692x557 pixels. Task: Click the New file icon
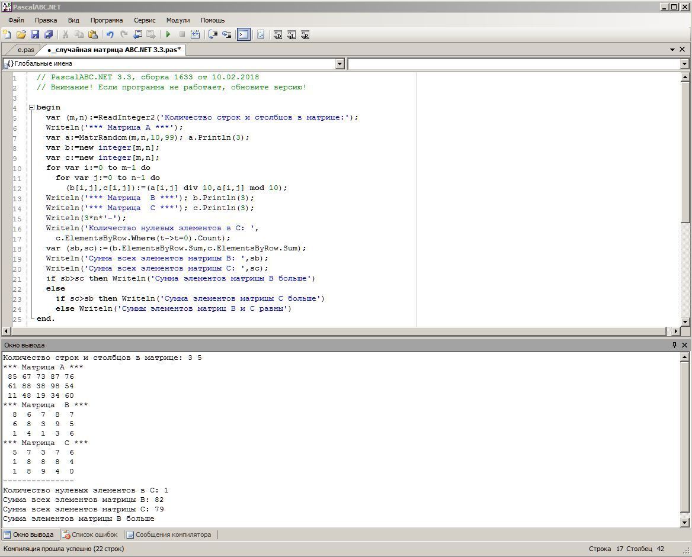pos(7,35)
